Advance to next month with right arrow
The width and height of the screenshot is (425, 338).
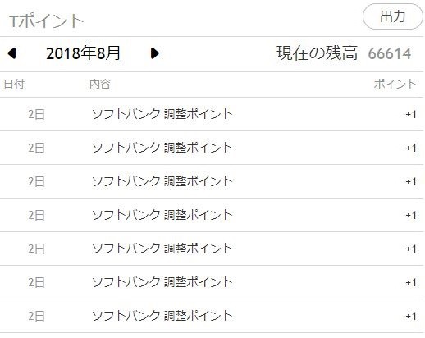click(155, 53)
